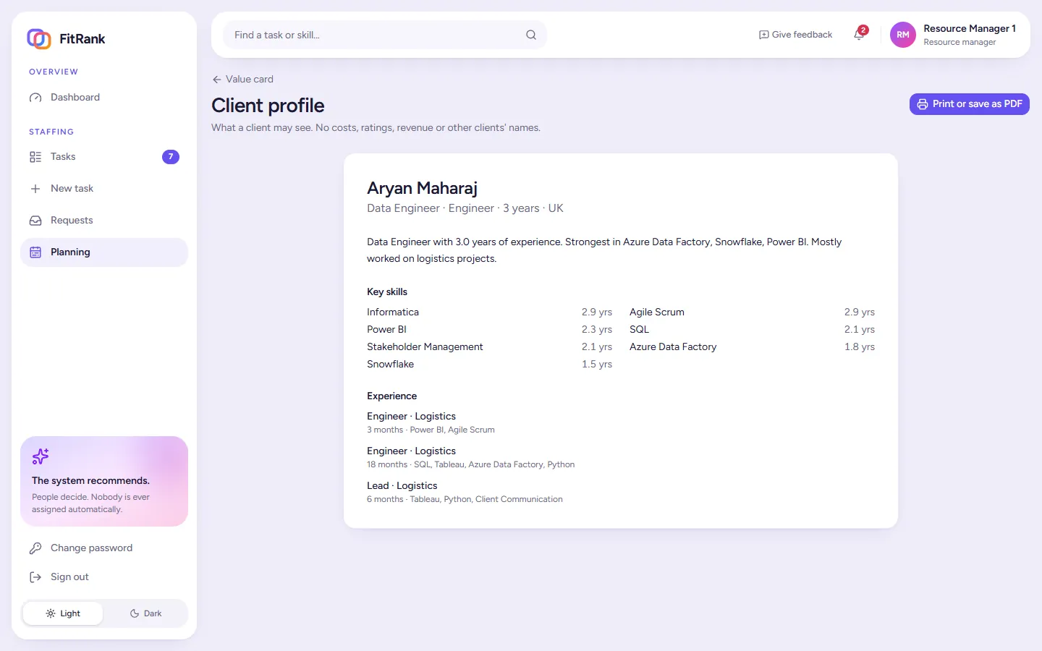Select the Planning menu item
Image resolution: width=1042 pixels, height=651 pixels.
point(104,252)
